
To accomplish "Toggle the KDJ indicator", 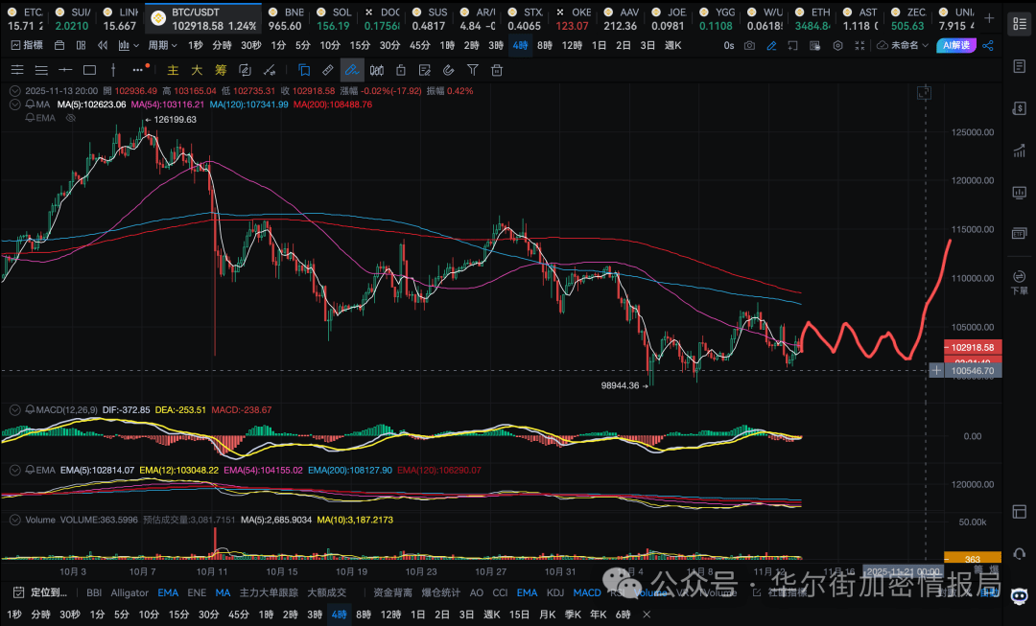I will pyautogui.click(x=555, y=593).
